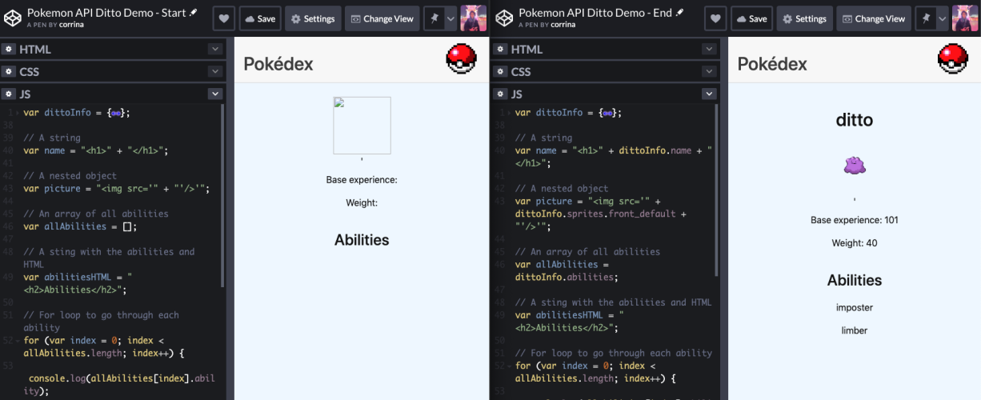The width and height of the screenshot is (981, 400).
Task: Click the JS editor scrollbar in Start pen
Action: tap(223, 194)
